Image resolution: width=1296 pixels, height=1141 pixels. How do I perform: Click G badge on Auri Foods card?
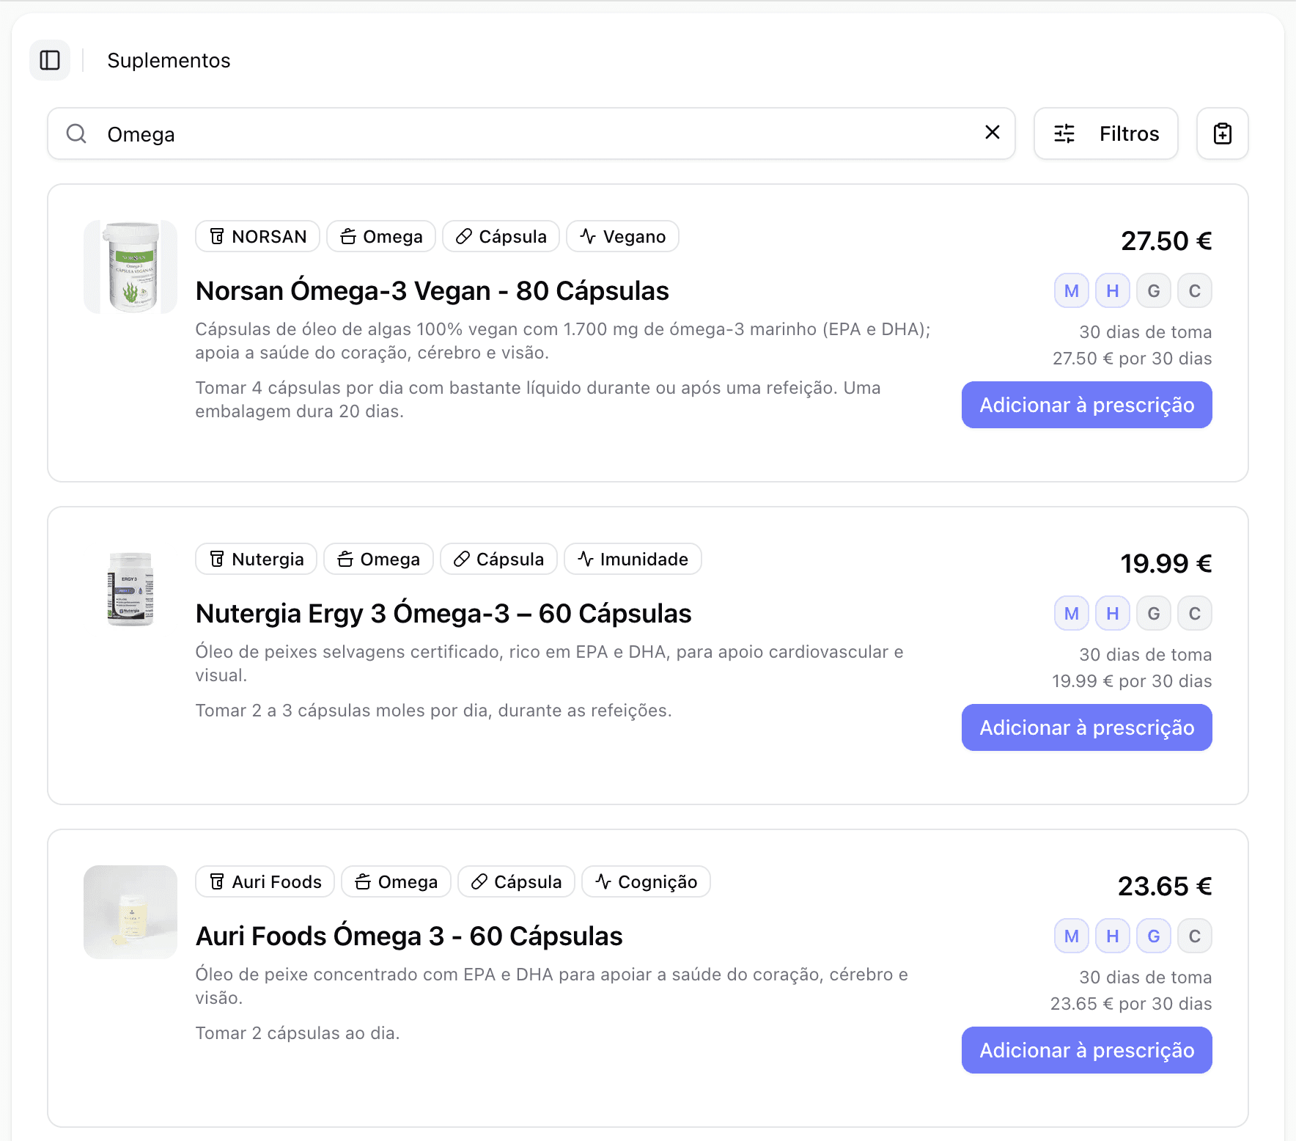point(1153,936)
